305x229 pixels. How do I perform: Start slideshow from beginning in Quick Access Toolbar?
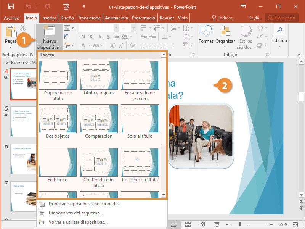click(66, 7)
